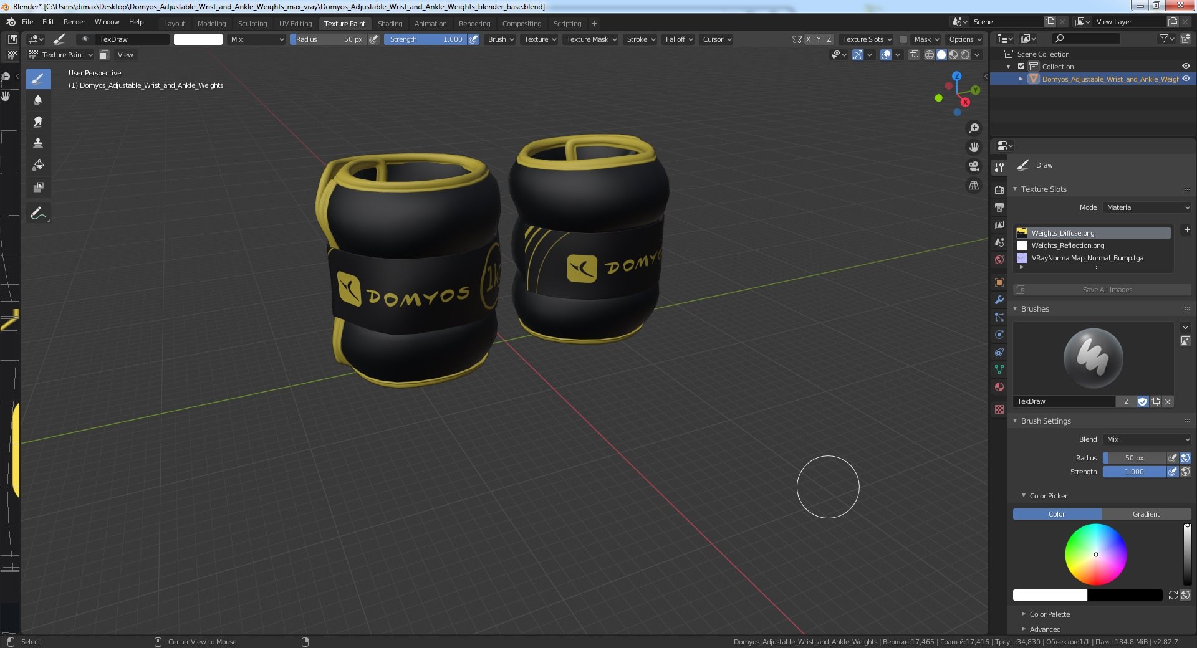1197x648 pixels.
Task: Click the viewport pan hand icon
Action: (x=974, y=148)
